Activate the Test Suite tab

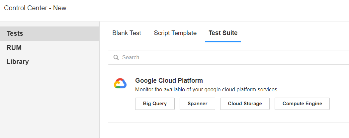point(223,33)
